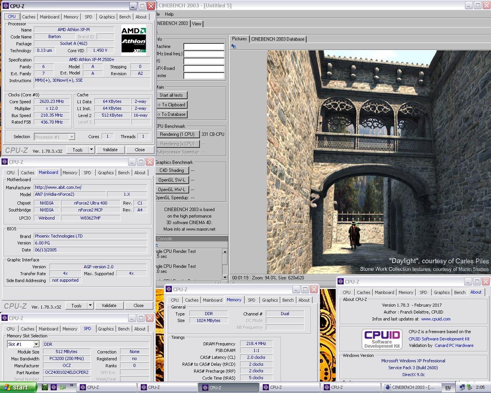Click Tools button in CPU-Z CPU window
This screenshot has height=393, width=491.
[77, 150]
